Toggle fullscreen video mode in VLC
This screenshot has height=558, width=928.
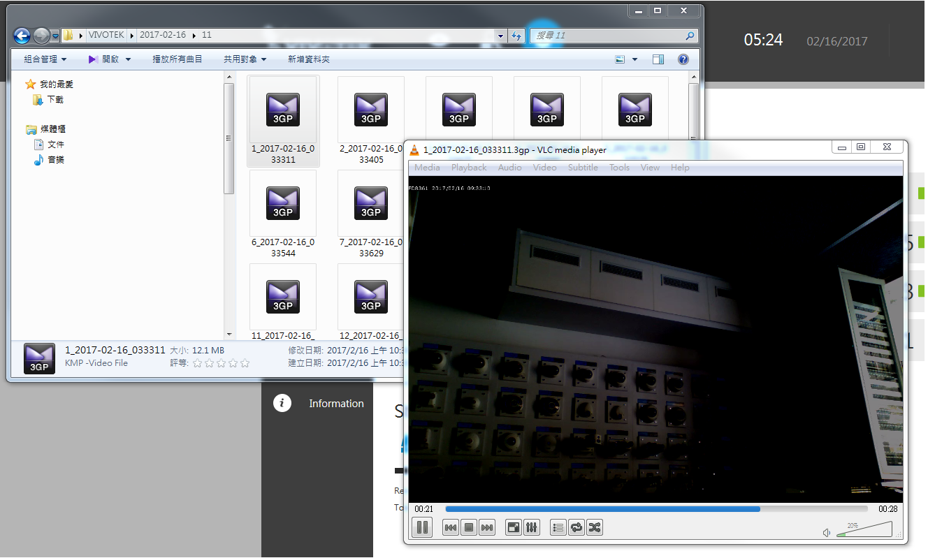coord(514,527)
